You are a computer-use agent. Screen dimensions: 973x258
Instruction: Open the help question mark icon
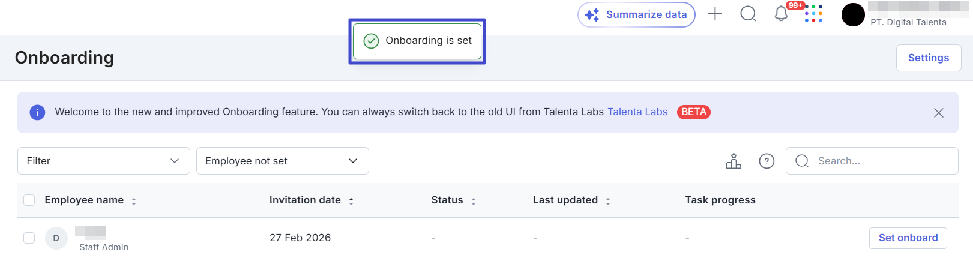coord(767,161)
